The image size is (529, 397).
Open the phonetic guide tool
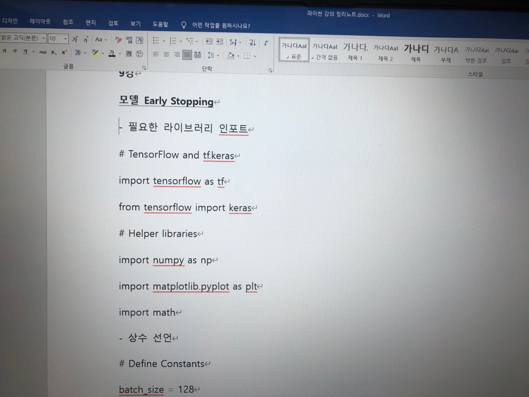[x=129, y=40]
